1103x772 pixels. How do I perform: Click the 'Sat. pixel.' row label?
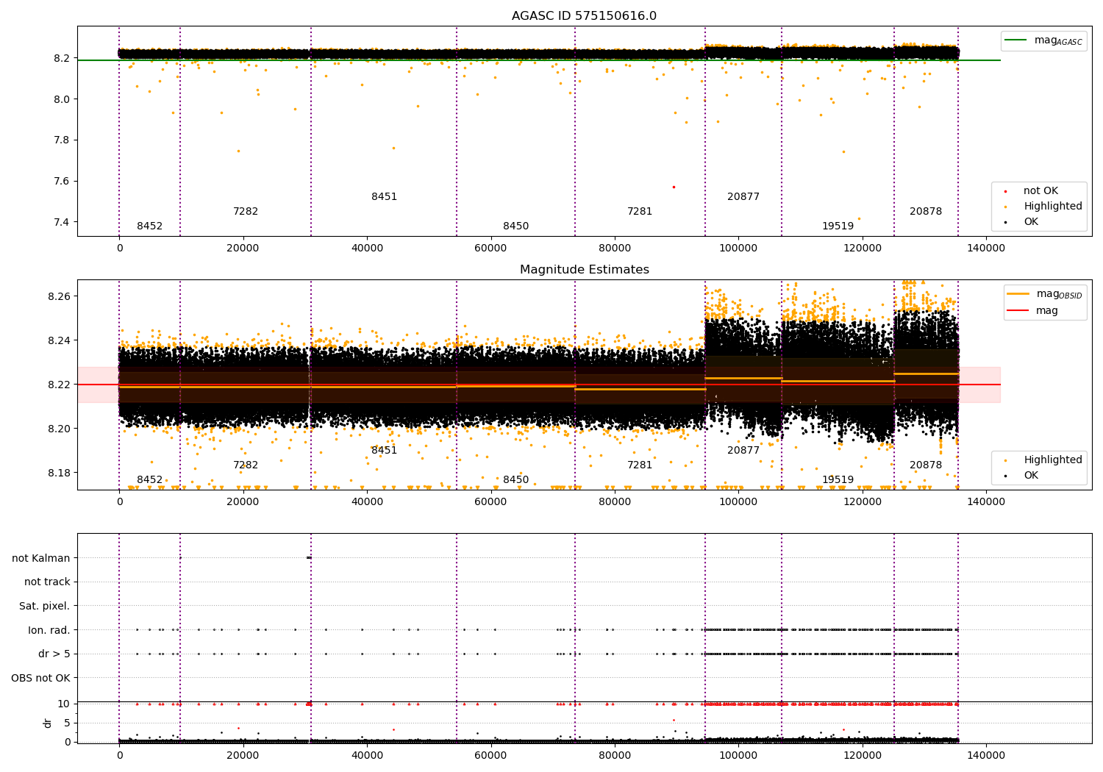(44, 607)
